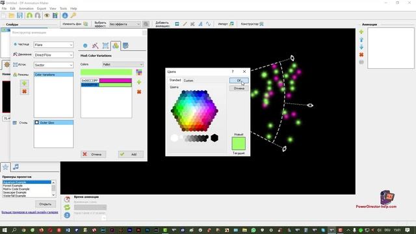Move animation down with blue down arrow

(361, 47)
